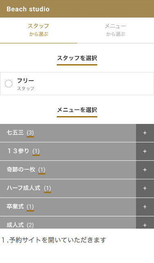The width and height of the screenshot is (154, 263).
Task: Switch to the スタッフから選ぶ tab
Action: (x=38, y=30)
